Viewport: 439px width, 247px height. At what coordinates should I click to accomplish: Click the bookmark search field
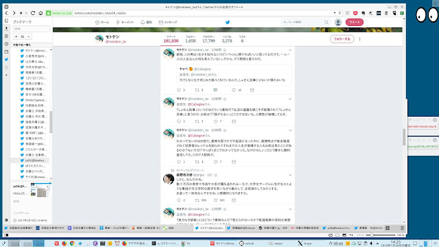click(32, 29)
